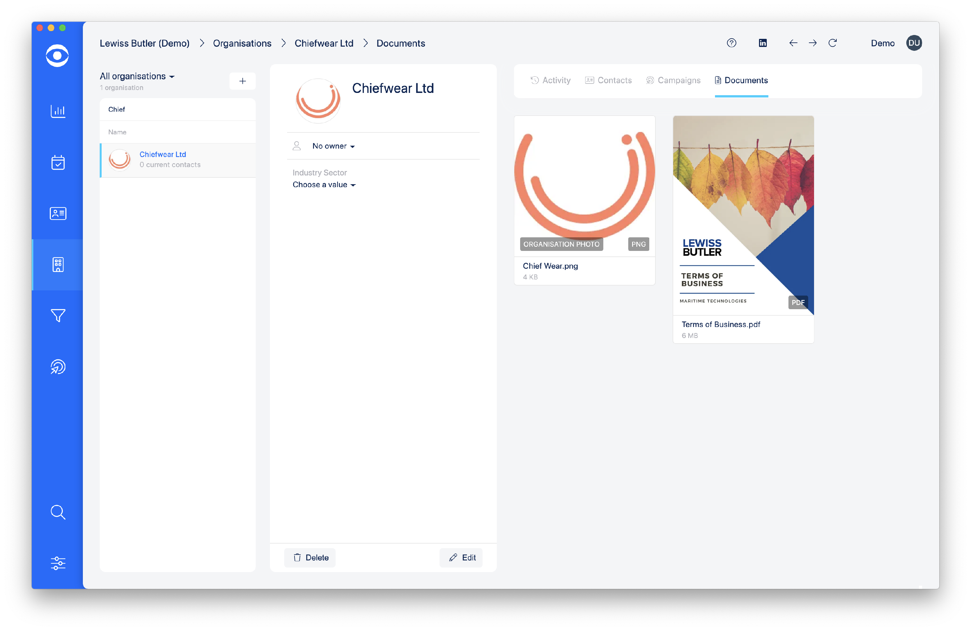Switch to the Campaigns tab

(x=673, y=80)
